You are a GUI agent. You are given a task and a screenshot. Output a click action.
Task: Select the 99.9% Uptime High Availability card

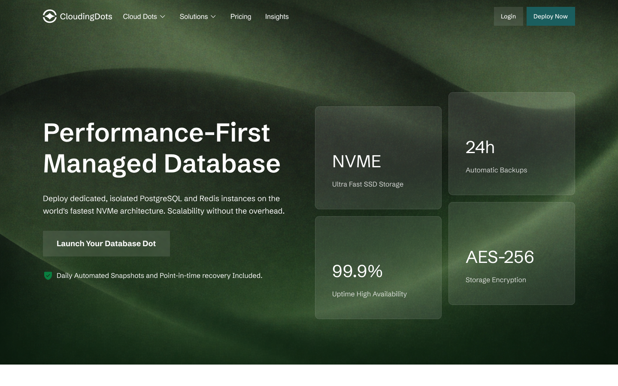pyautogui.click(x=378, y=268)
